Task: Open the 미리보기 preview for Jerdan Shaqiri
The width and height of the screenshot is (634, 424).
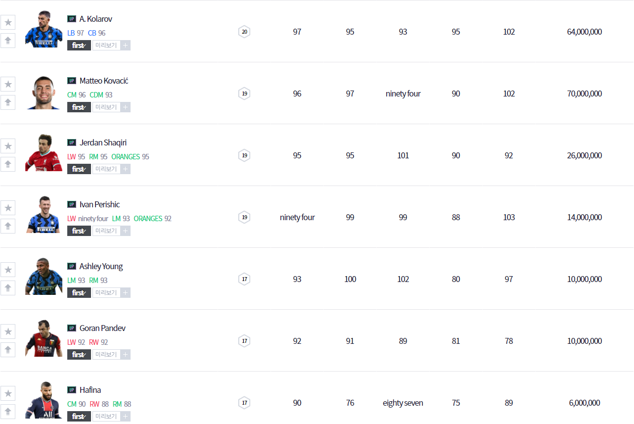Action: [x=106, y=169]
